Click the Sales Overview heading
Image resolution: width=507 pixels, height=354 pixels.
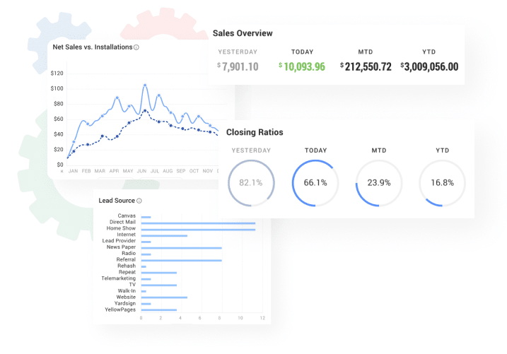point(243,33)
